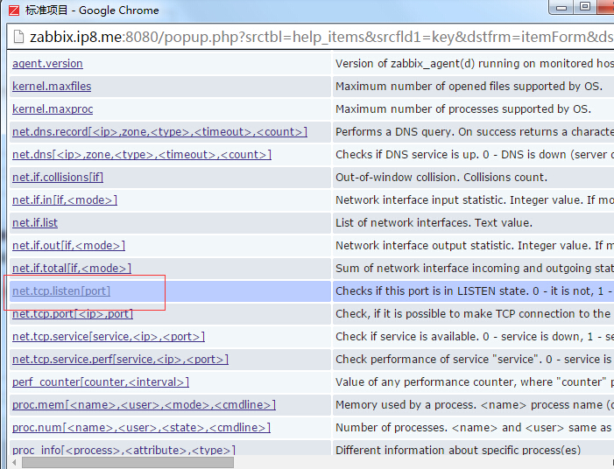Screen dimensions: 614x469
Task: Click 'Version of zabbix_agent(d)' description text
Action: (x=475, y=63)
